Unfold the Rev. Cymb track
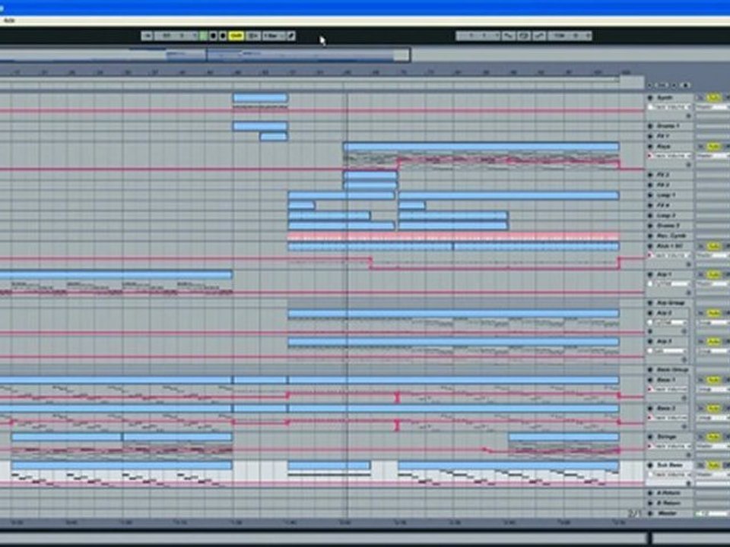Image resolution: width=730 pixels, height=547 pixels. point(650,236)
